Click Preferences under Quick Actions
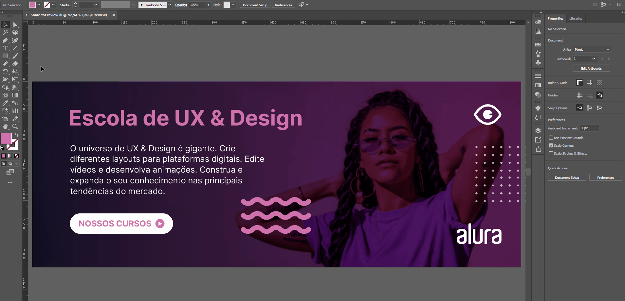 [606, 177]
